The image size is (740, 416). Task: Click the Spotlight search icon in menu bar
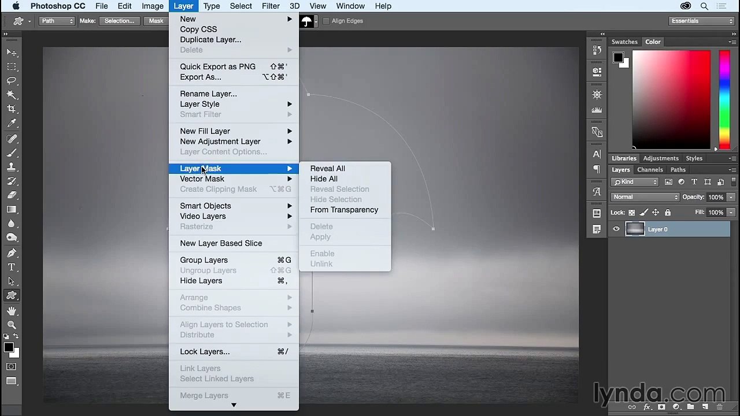point(704,6)
